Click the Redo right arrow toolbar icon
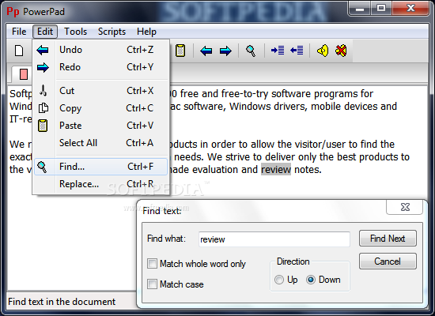 pos(225,51)
